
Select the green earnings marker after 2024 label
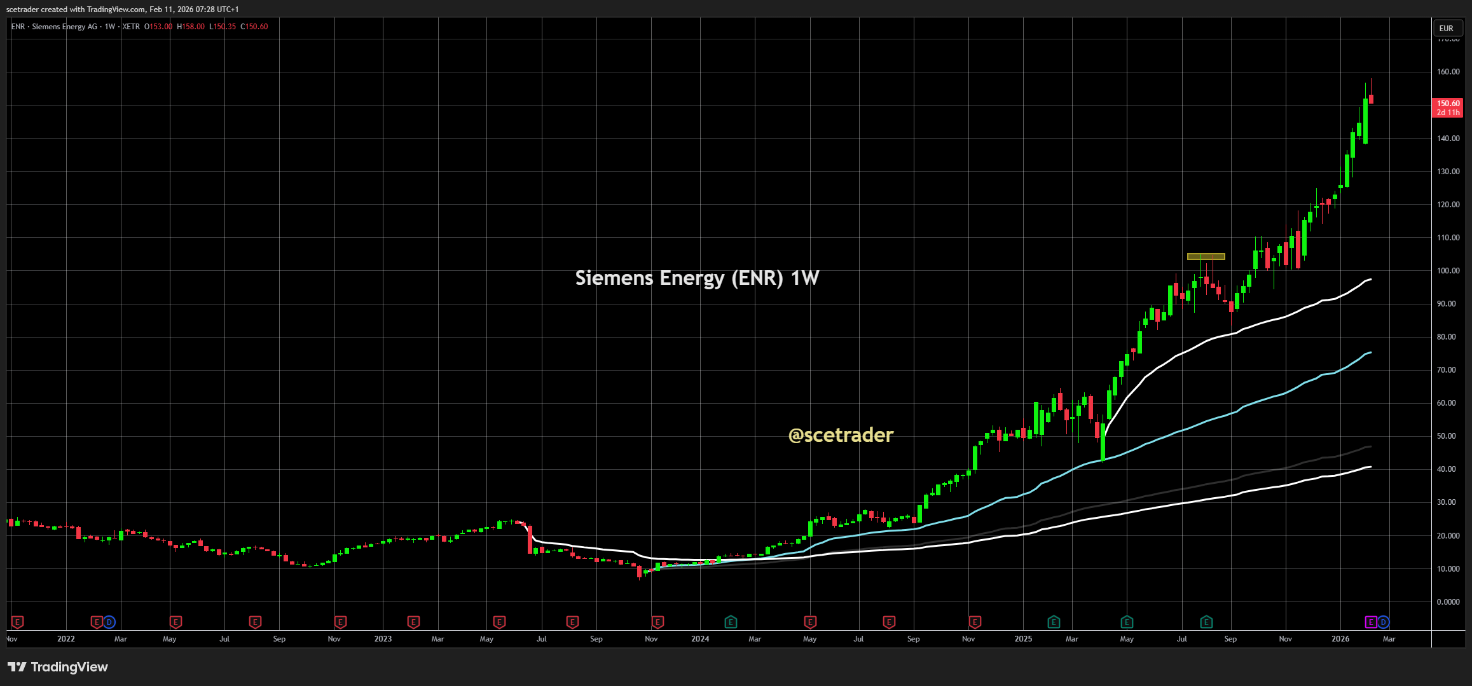tap(731, 622)
